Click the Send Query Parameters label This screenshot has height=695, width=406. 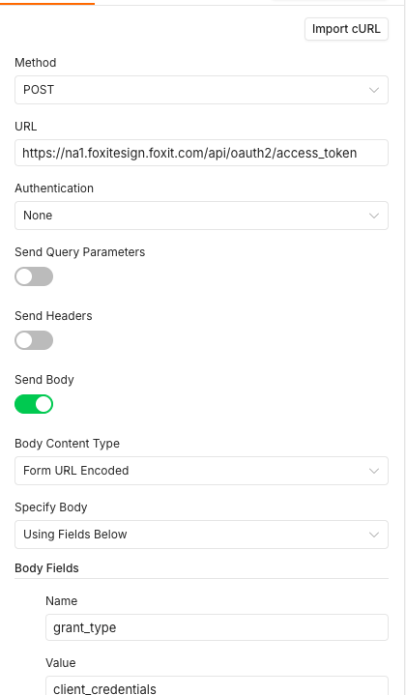point(80,252)
